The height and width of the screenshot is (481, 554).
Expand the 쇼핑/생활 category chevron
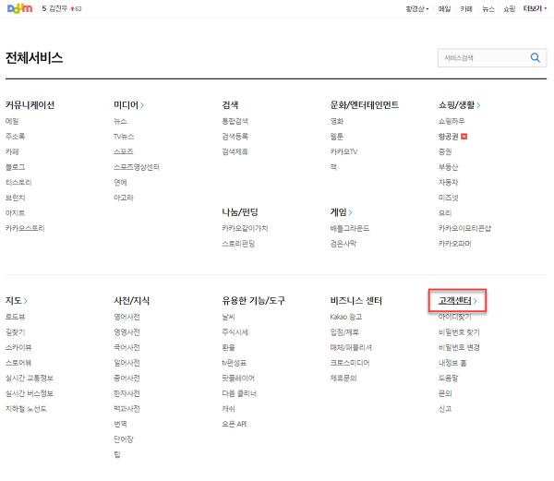coord(478,105)
